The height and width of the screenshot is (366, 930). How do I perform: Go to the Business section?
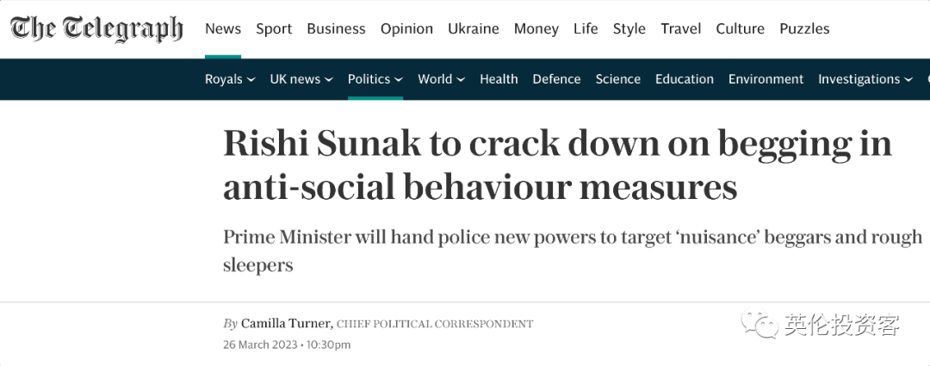337,28
